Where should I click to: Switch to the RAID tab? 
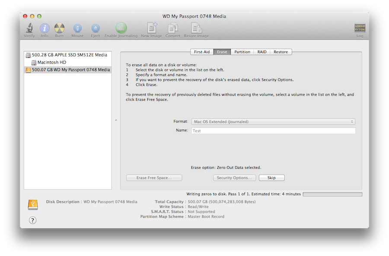coord(262,52)
